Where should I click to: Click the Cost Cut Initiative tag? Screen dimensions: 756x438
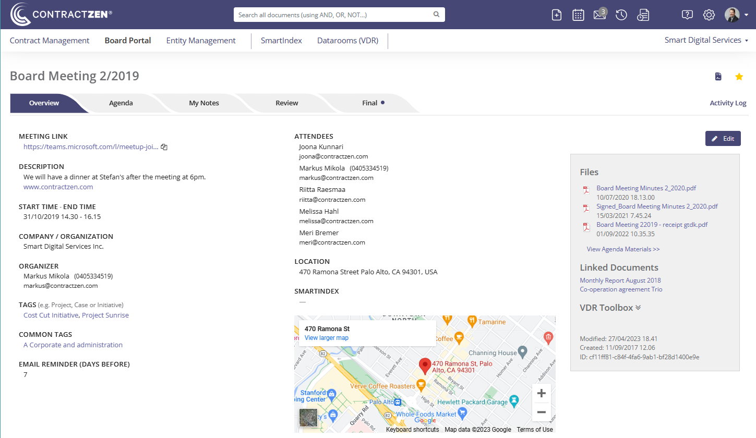51,315
